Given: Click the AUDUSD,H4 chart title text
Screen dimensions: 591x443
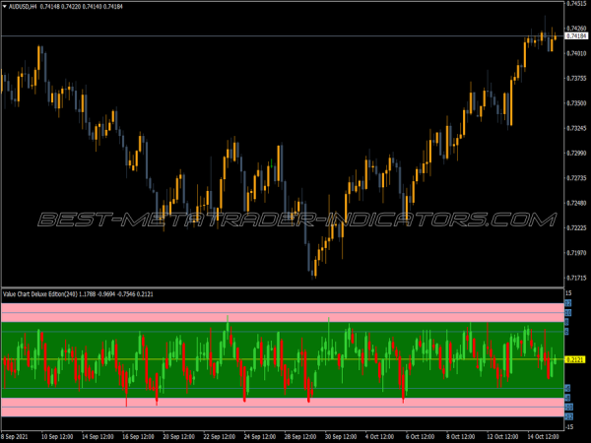Looking at the screenshot, I should pos(23,7).
